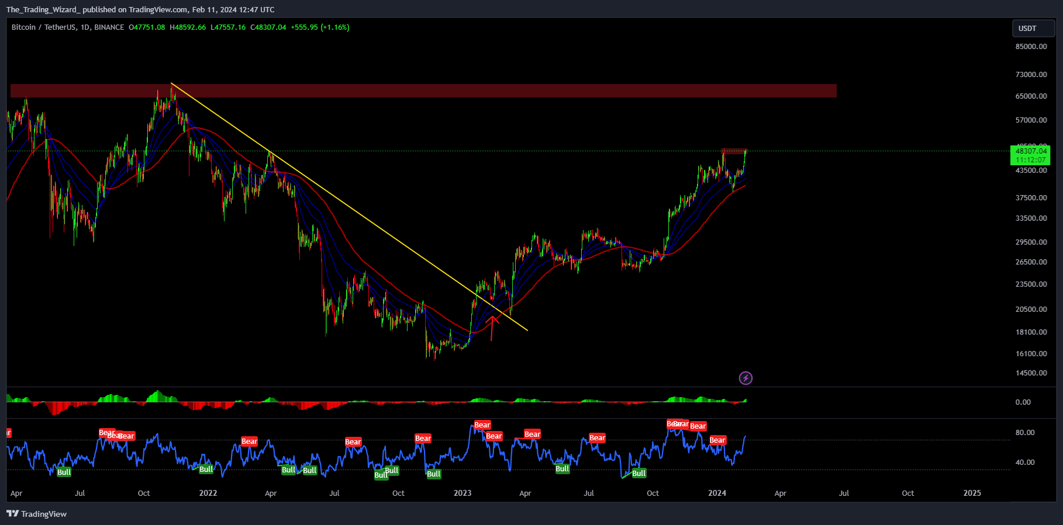Click the 2025 label on time axis
Screen dimensions: 1063x525
point(972,493)
